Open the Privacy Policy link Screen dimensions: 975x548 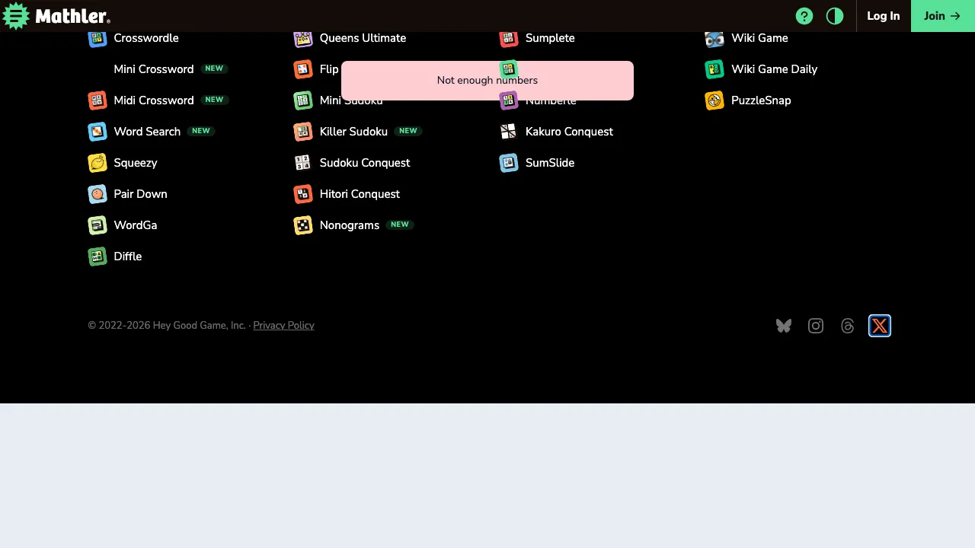pyautogui.click(x=283, y=326)
